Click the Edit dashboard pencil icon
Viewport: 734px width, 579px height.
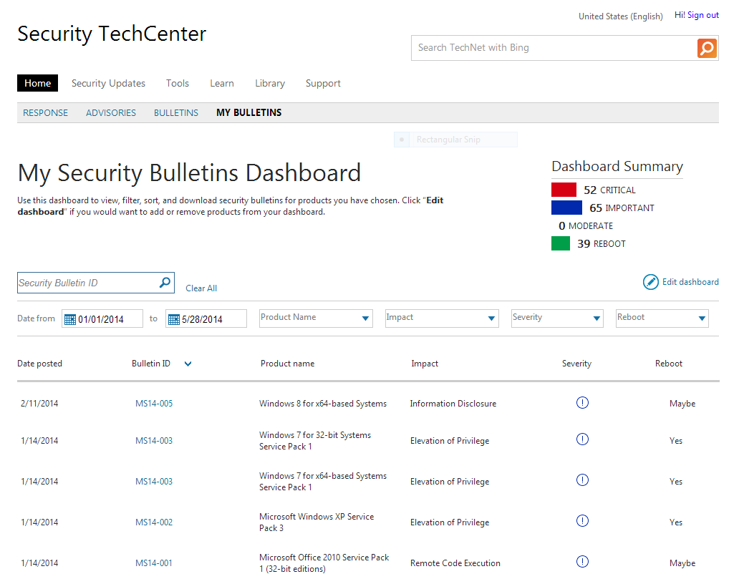tap(651, 282)
